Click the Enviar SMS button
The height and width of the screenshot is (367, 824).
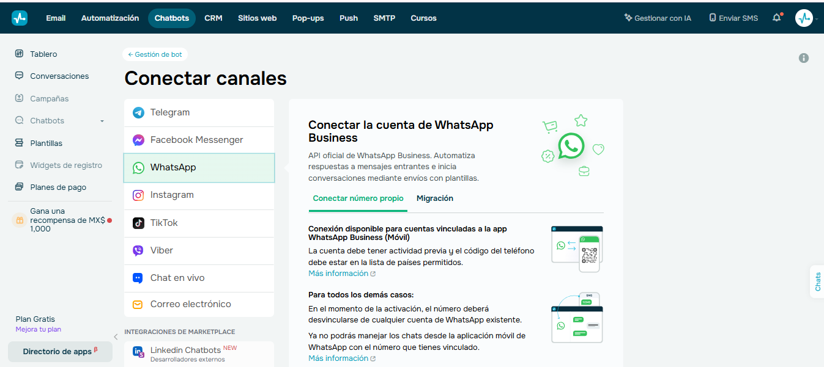[733, 18]
